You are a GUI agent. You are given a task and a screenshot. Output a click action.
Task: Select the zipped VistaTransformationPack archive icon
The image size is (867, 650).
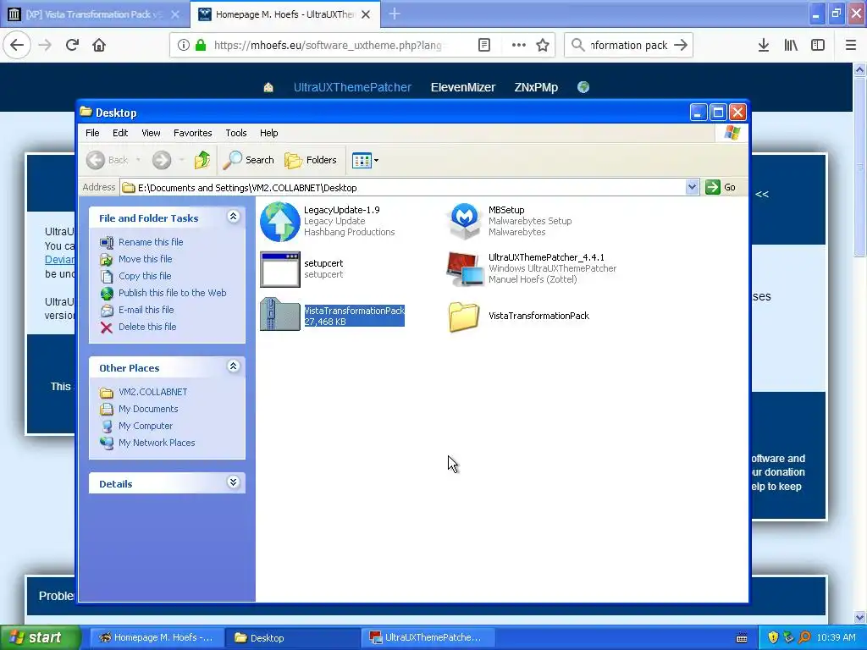[x=279, y=315]
